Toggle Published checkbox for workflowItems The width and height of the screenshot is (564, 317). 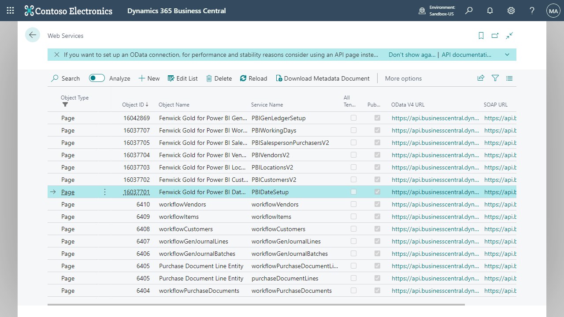pos(377,217)
